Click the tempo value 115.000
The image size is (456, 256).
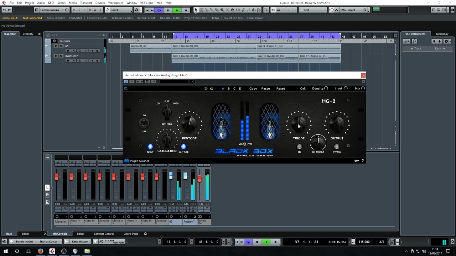[x=364, y=242]
